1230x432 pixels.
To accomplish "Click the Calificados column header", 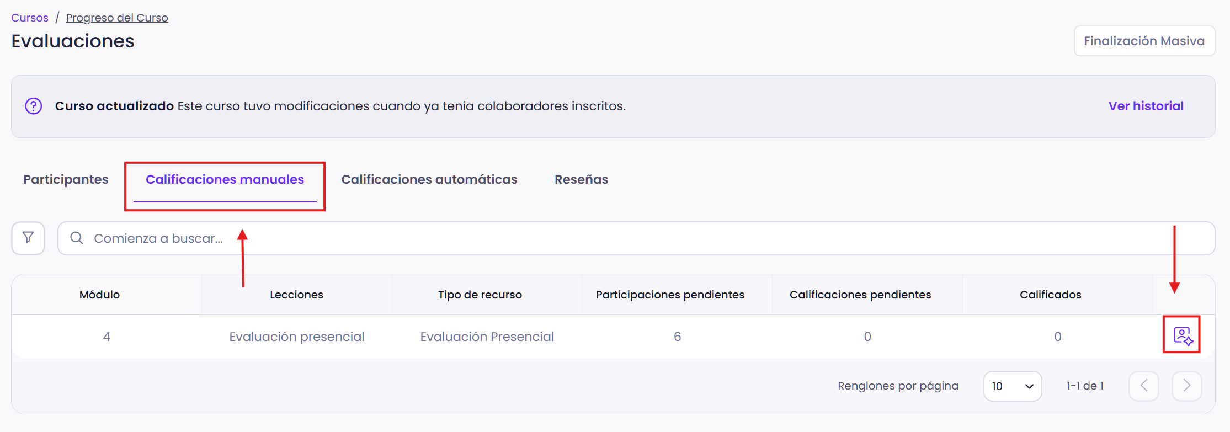I will (1050, 295).
